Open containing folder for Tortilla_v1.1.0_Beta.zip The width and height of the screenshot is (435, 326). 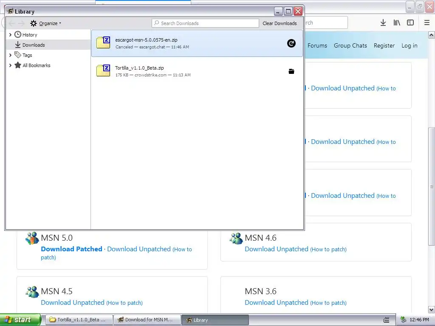coord(291,71)
